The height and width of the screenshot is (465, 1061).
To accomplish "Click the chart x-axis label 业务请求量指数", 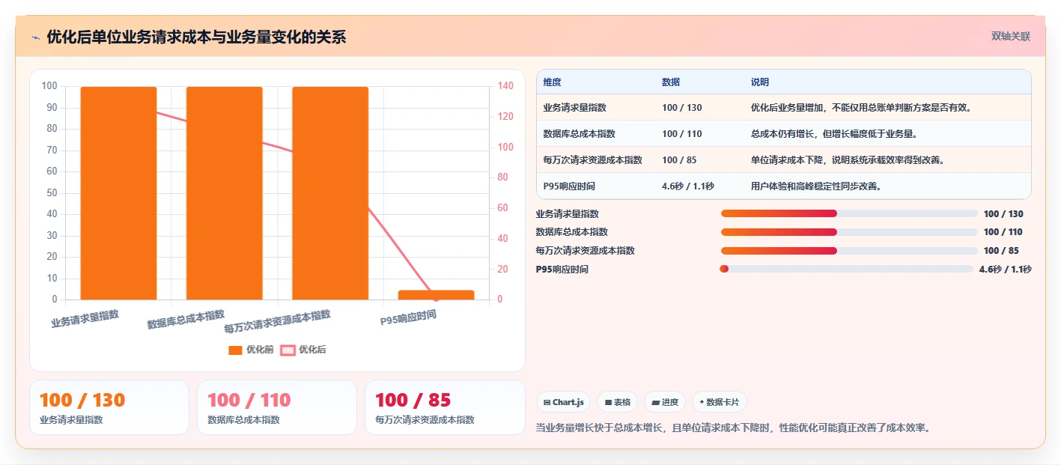I will [x=85, y=319].
